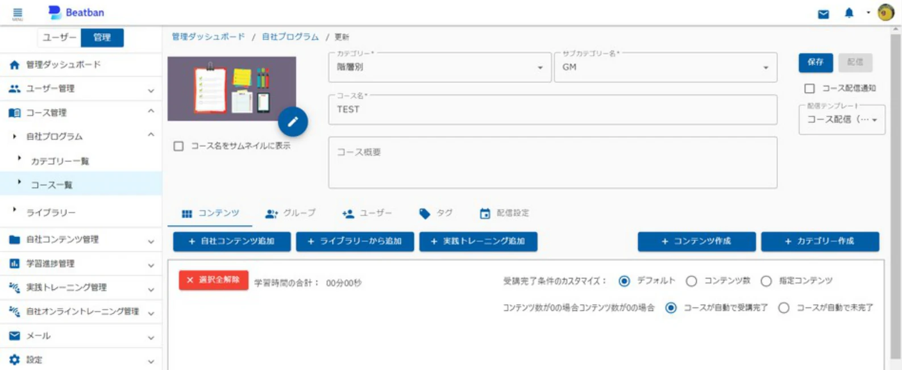Click the add-user icon on ユーザー tab
This screenshot has width=902, height=370.
[348, 214]
